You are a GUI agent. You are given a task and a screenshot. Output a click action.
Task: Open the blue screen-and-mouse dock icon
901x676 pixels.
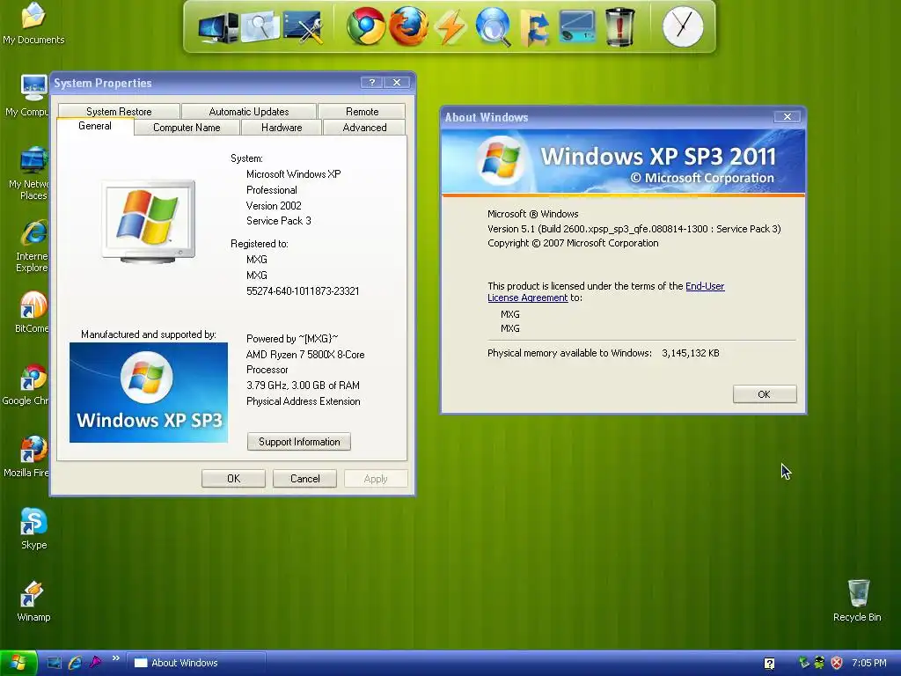point(577,26)
